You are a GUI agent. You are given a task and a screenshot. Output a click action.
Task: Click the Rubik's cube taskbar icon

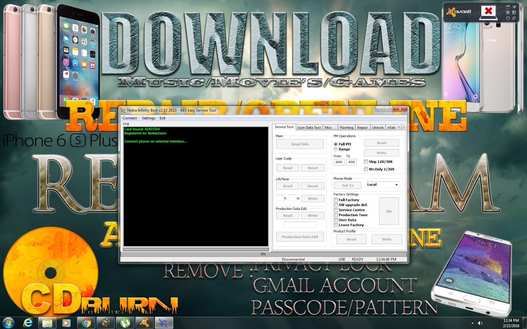click(x=106, y=323)
